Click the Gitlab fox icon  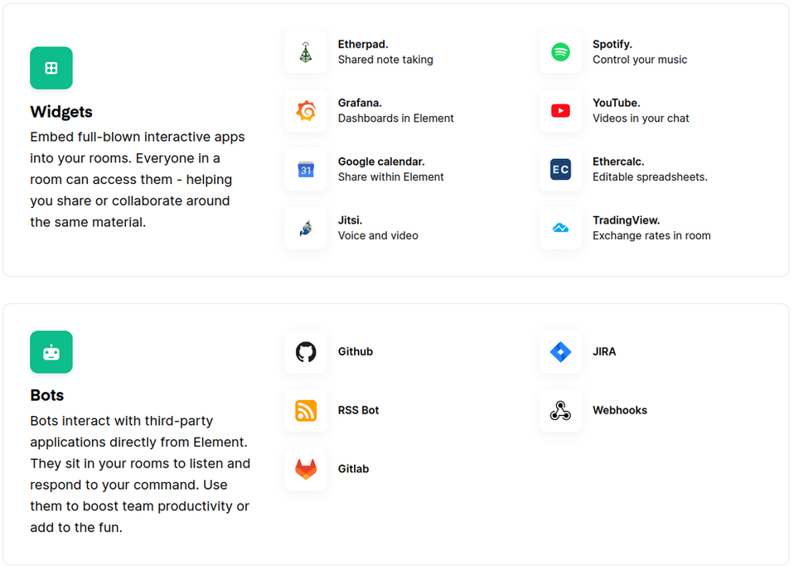pos(306,470)
